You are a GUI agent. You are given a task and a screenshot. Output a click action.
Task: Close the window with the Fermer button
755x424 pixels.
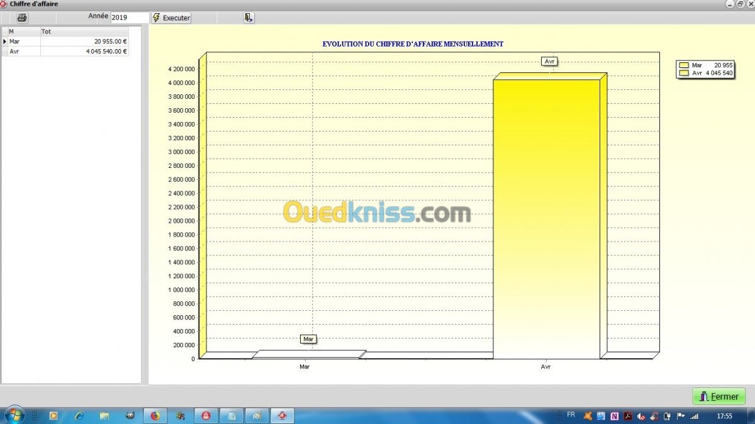click(719, 396)
